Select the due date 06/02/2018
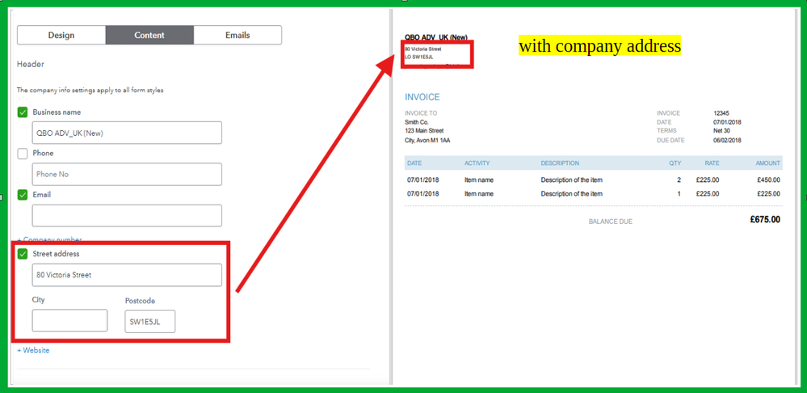Screen dimensions: 807x393 [727, 140]
